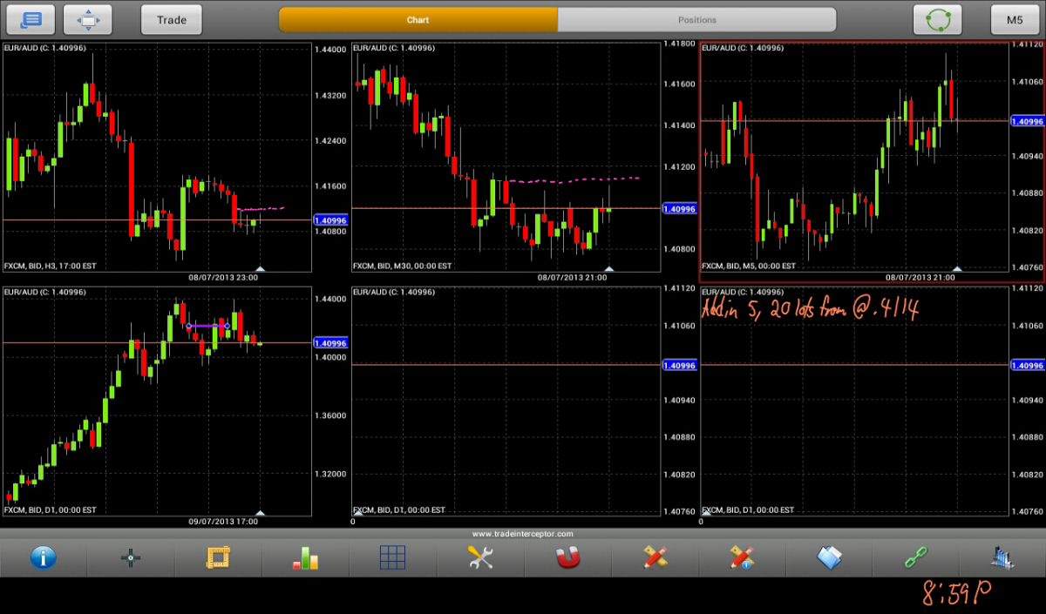Switch to the Positions tab
Image resolution: width=1046 pixels, height=614 pixels.
[x=697, y=19]
